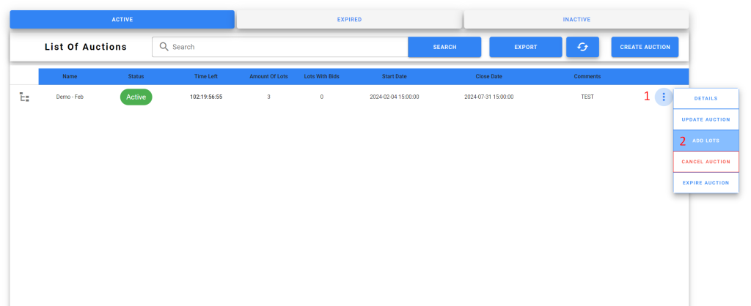Click the Close Date column header
Viewport: 751px width, 306px height.
click(x=488, y=76)
